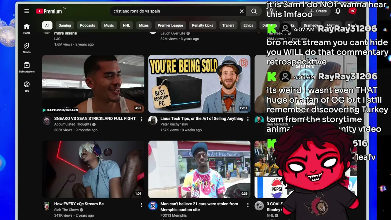
Task: Select the Ethics filter chip
Action: 248,25
